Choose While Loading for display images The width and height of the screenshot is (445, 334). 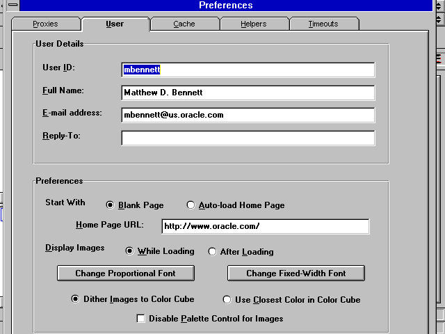(x=129, y=251)
